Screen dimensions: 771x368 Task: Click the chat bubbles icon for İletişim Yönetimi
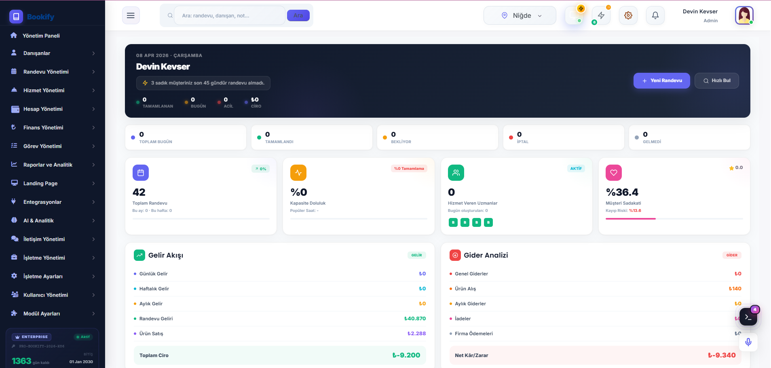pos(15,239)
